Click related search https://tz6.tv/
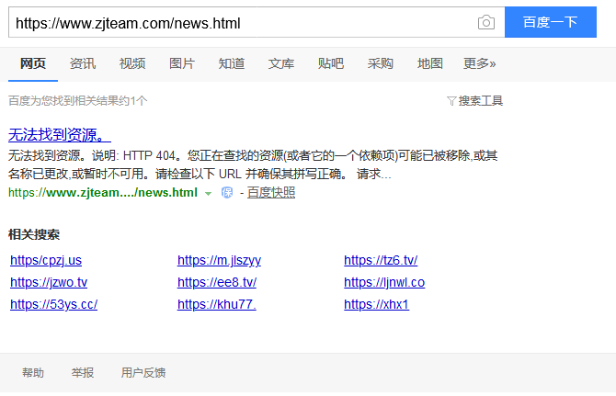The width and height of the screenshot is (616, 396). (x=381, y=261)
